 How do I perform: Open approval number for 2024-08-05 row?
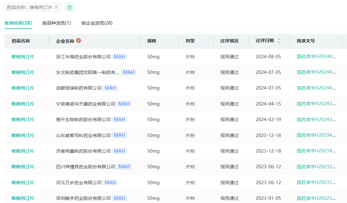click(316, 57)
